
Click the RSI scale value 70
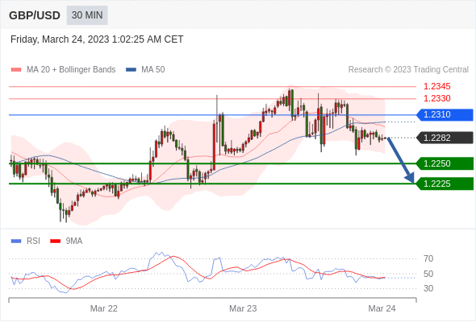pos(428,258)
